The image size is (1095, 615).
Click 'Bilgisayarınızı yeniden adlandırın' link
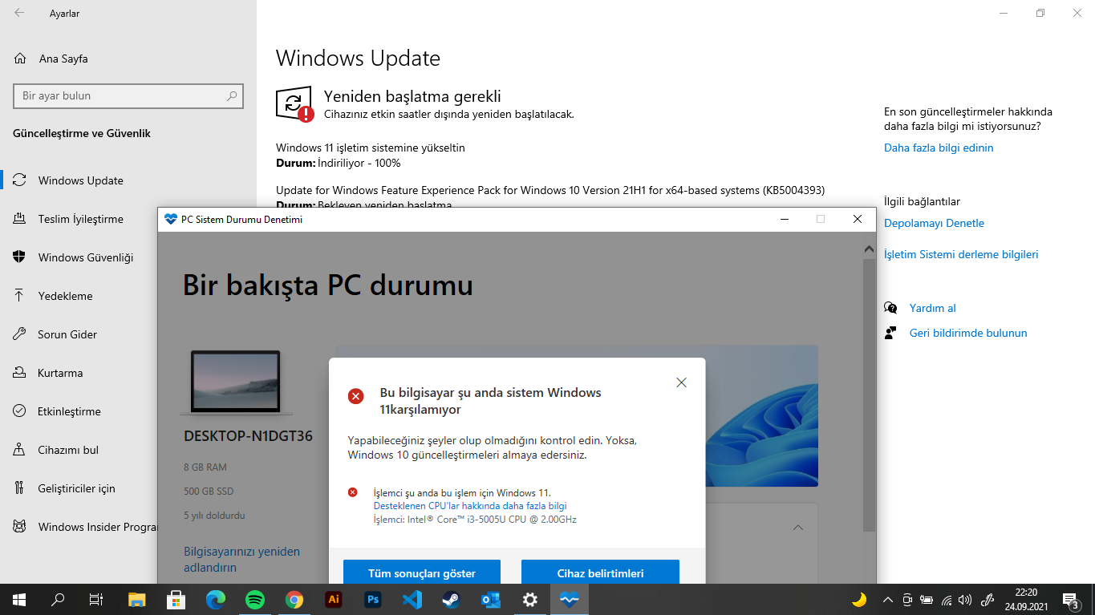point(241,560)
